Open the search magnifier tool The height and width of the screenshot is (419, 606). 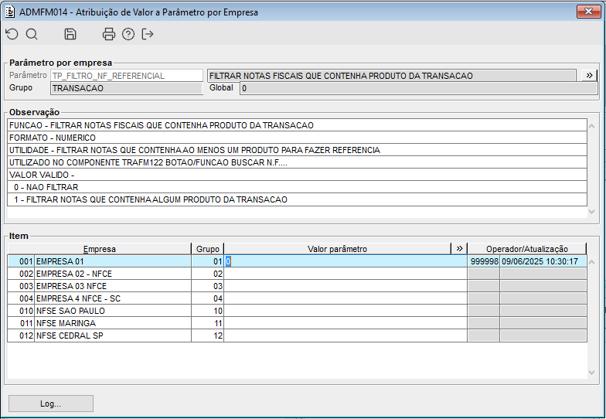32,34
